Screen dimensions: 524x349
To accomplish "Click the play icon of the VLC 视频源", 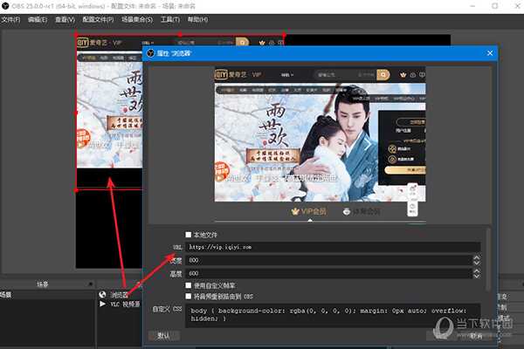I will pyautogui.click(x=104, y=305).
